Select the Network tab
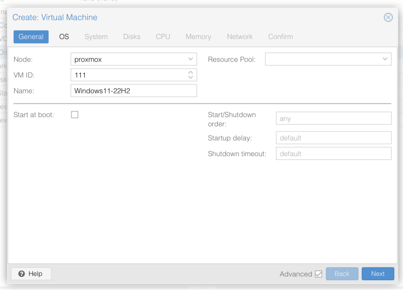The image size is (403, 290). 239,37
